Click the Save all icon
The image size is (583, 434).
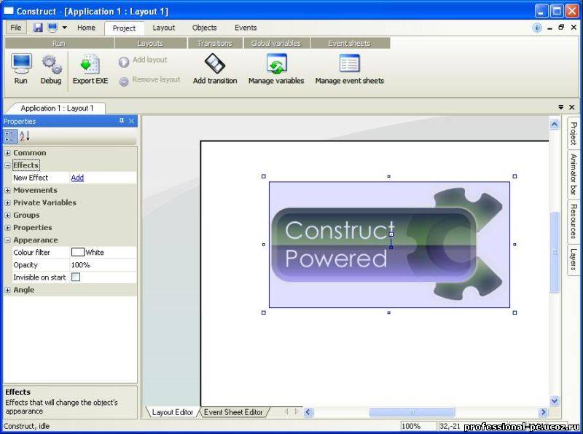click(52, 28)
